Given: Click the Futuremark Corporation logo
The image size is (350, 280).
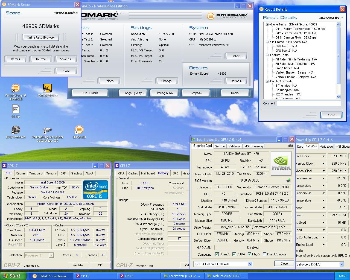Looking at the screenshot, I should tap(227, 16).
